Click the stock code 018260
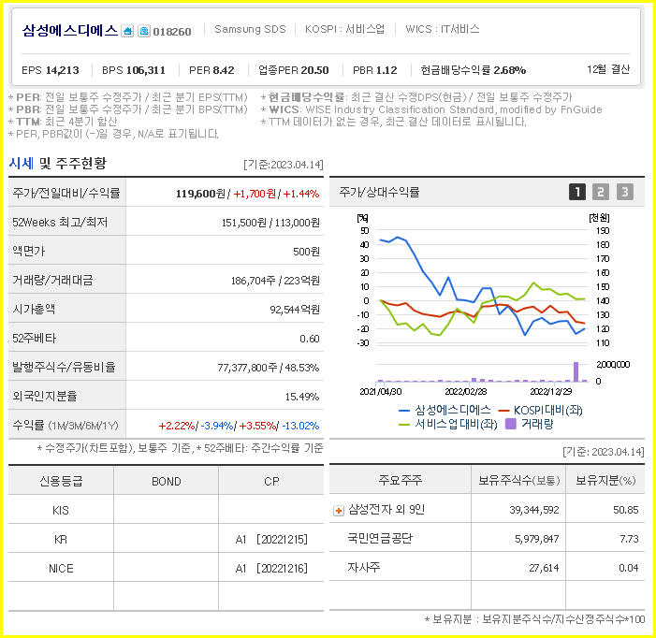Image resolution: width=656 pixels, height=638 pixels. coord(172,32)
